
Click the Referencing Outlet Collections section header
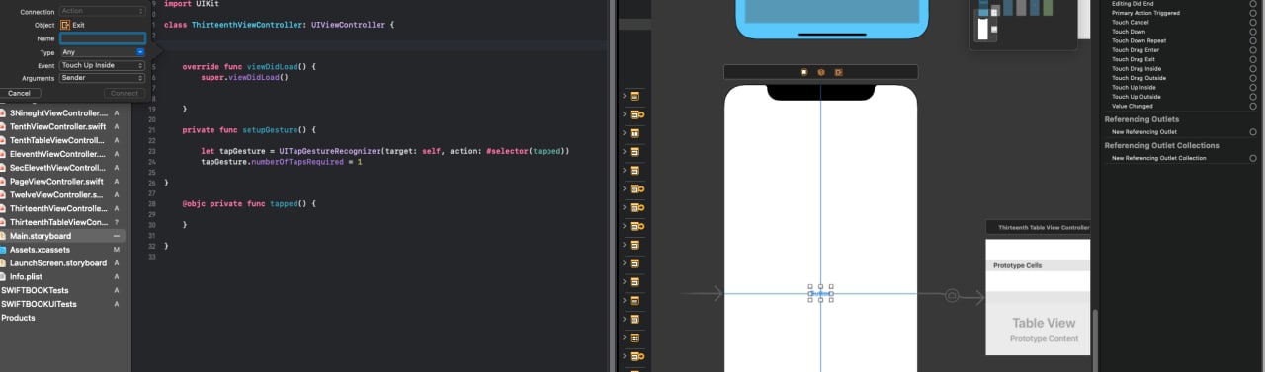click(1161, 145)
